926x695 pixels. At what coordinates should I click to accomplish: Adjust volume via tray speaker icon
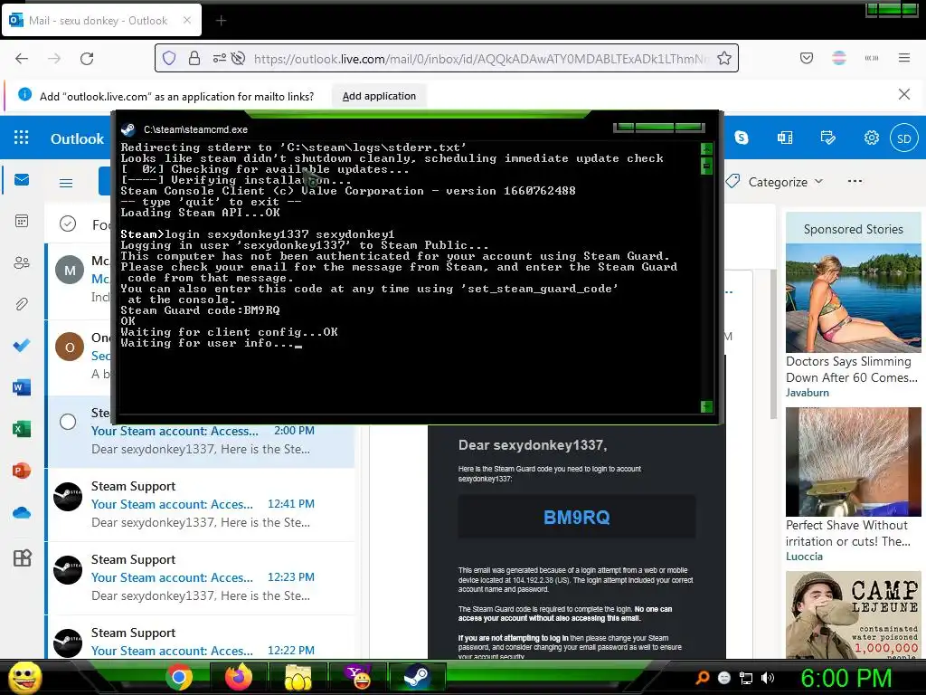(x=769, y=678)
